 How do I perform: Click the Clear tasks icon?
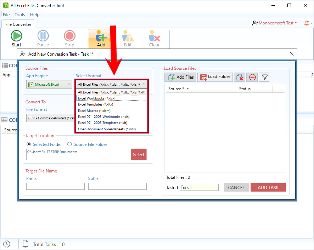[154, 36]
